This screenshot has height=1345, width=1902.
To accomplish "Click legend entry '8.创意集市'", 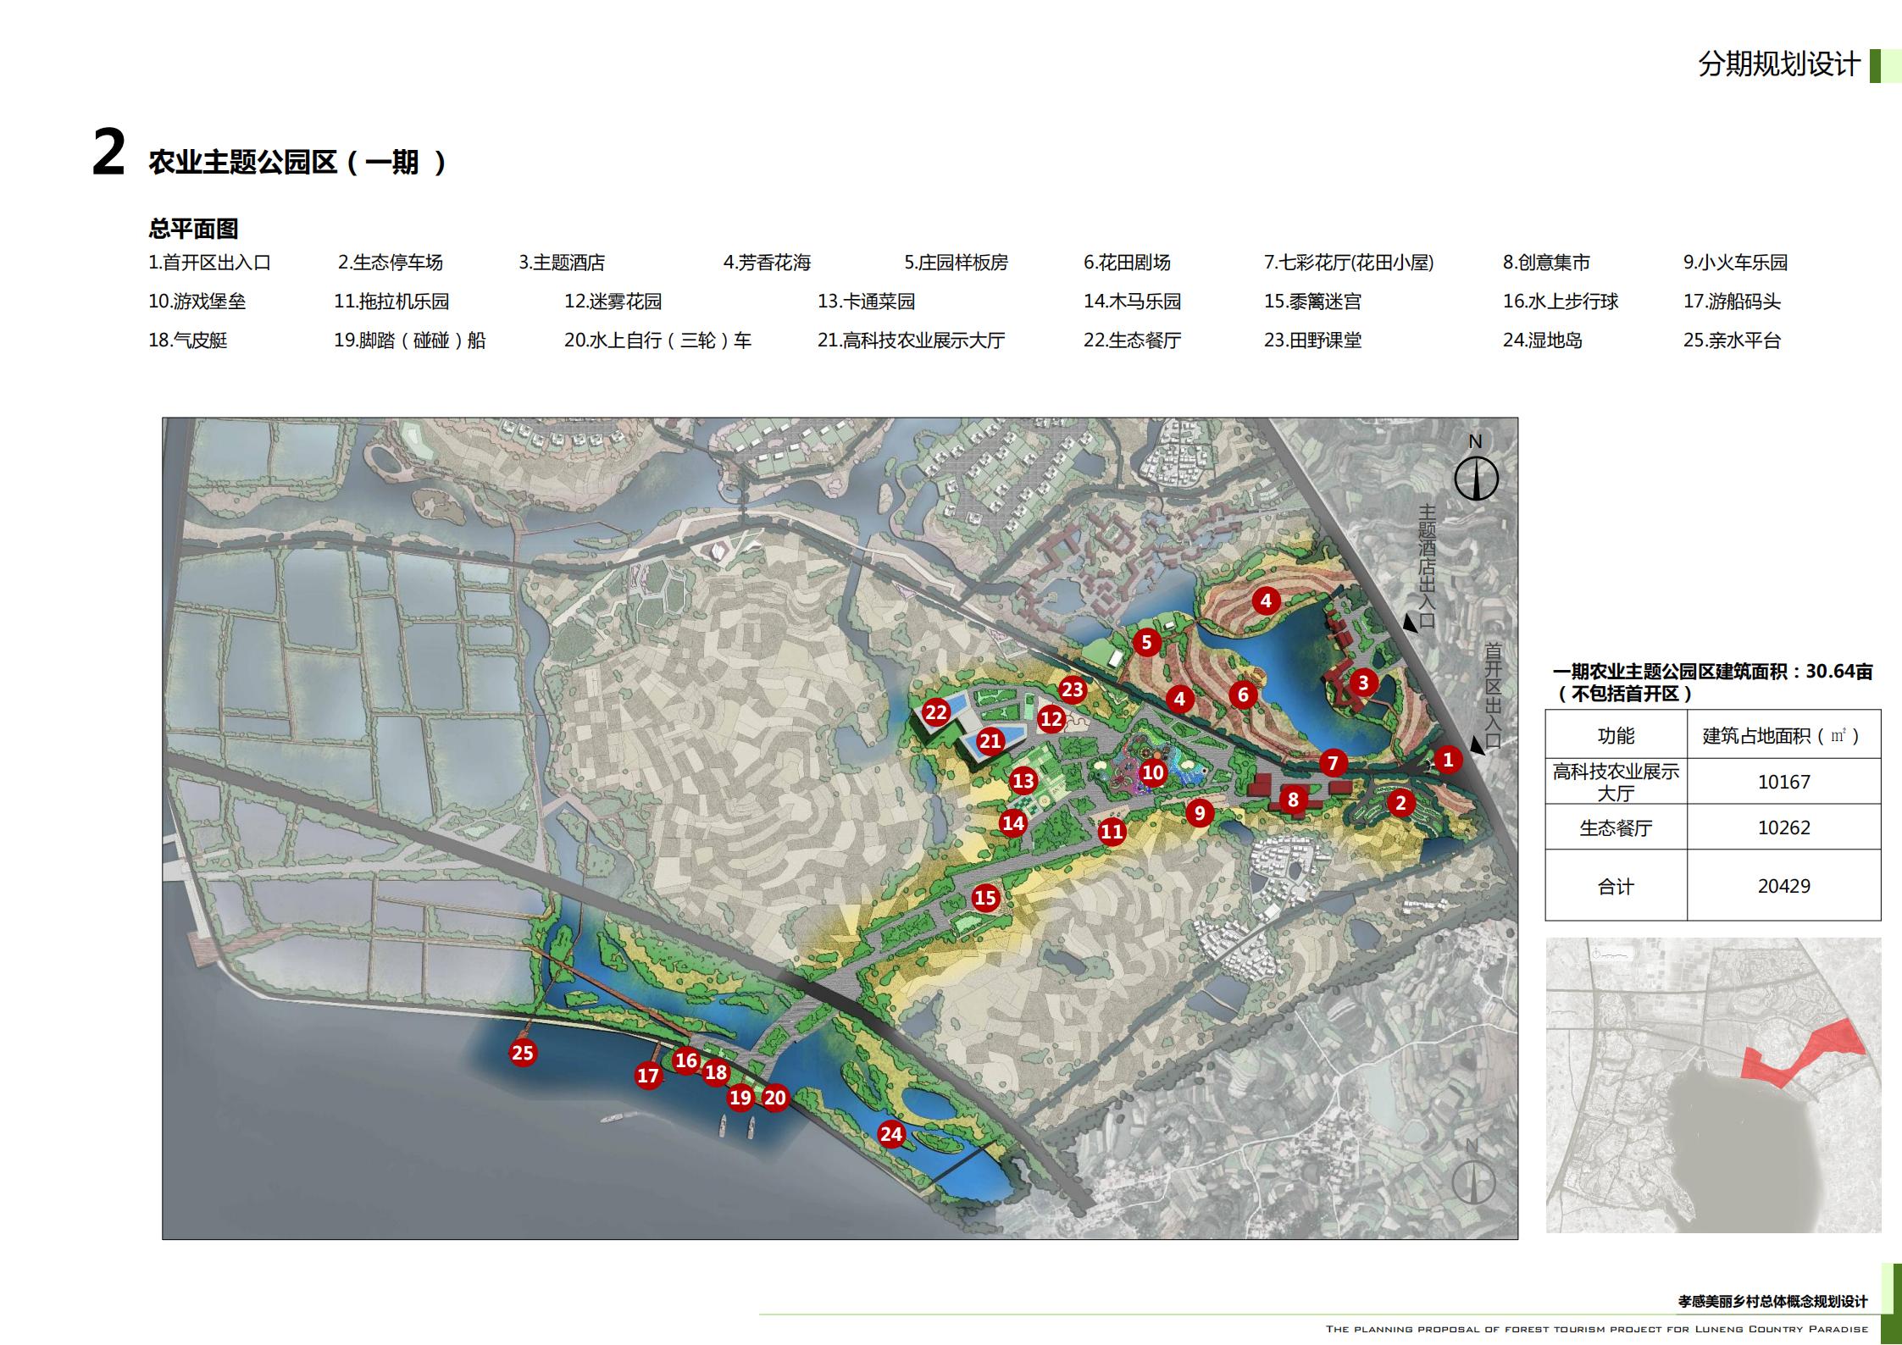I will [x=1547, y=263].
